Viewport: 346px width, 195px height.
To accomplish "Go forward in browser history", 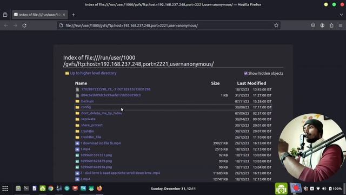I will 15,25.
